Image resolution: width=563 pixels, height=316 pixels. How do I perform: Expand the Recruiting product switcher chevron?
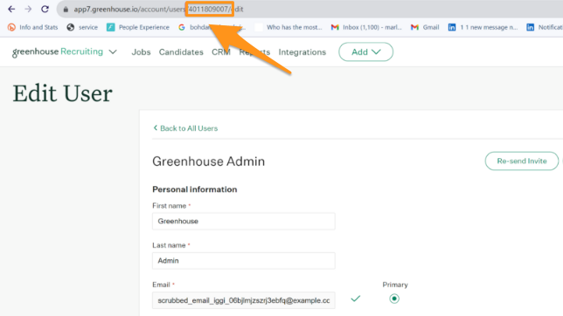[113, 52]
